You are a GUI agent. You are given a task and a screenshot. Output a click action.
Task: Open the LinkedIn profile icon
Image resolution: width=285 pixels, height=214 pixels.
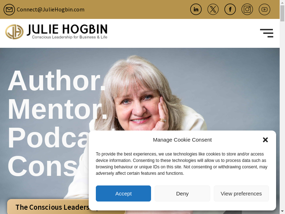196,9
